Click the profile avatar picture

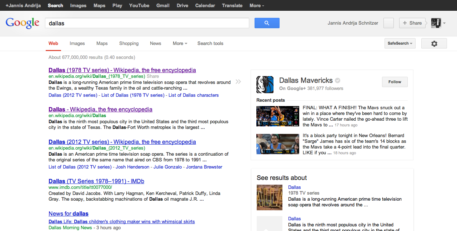point(436,23)
